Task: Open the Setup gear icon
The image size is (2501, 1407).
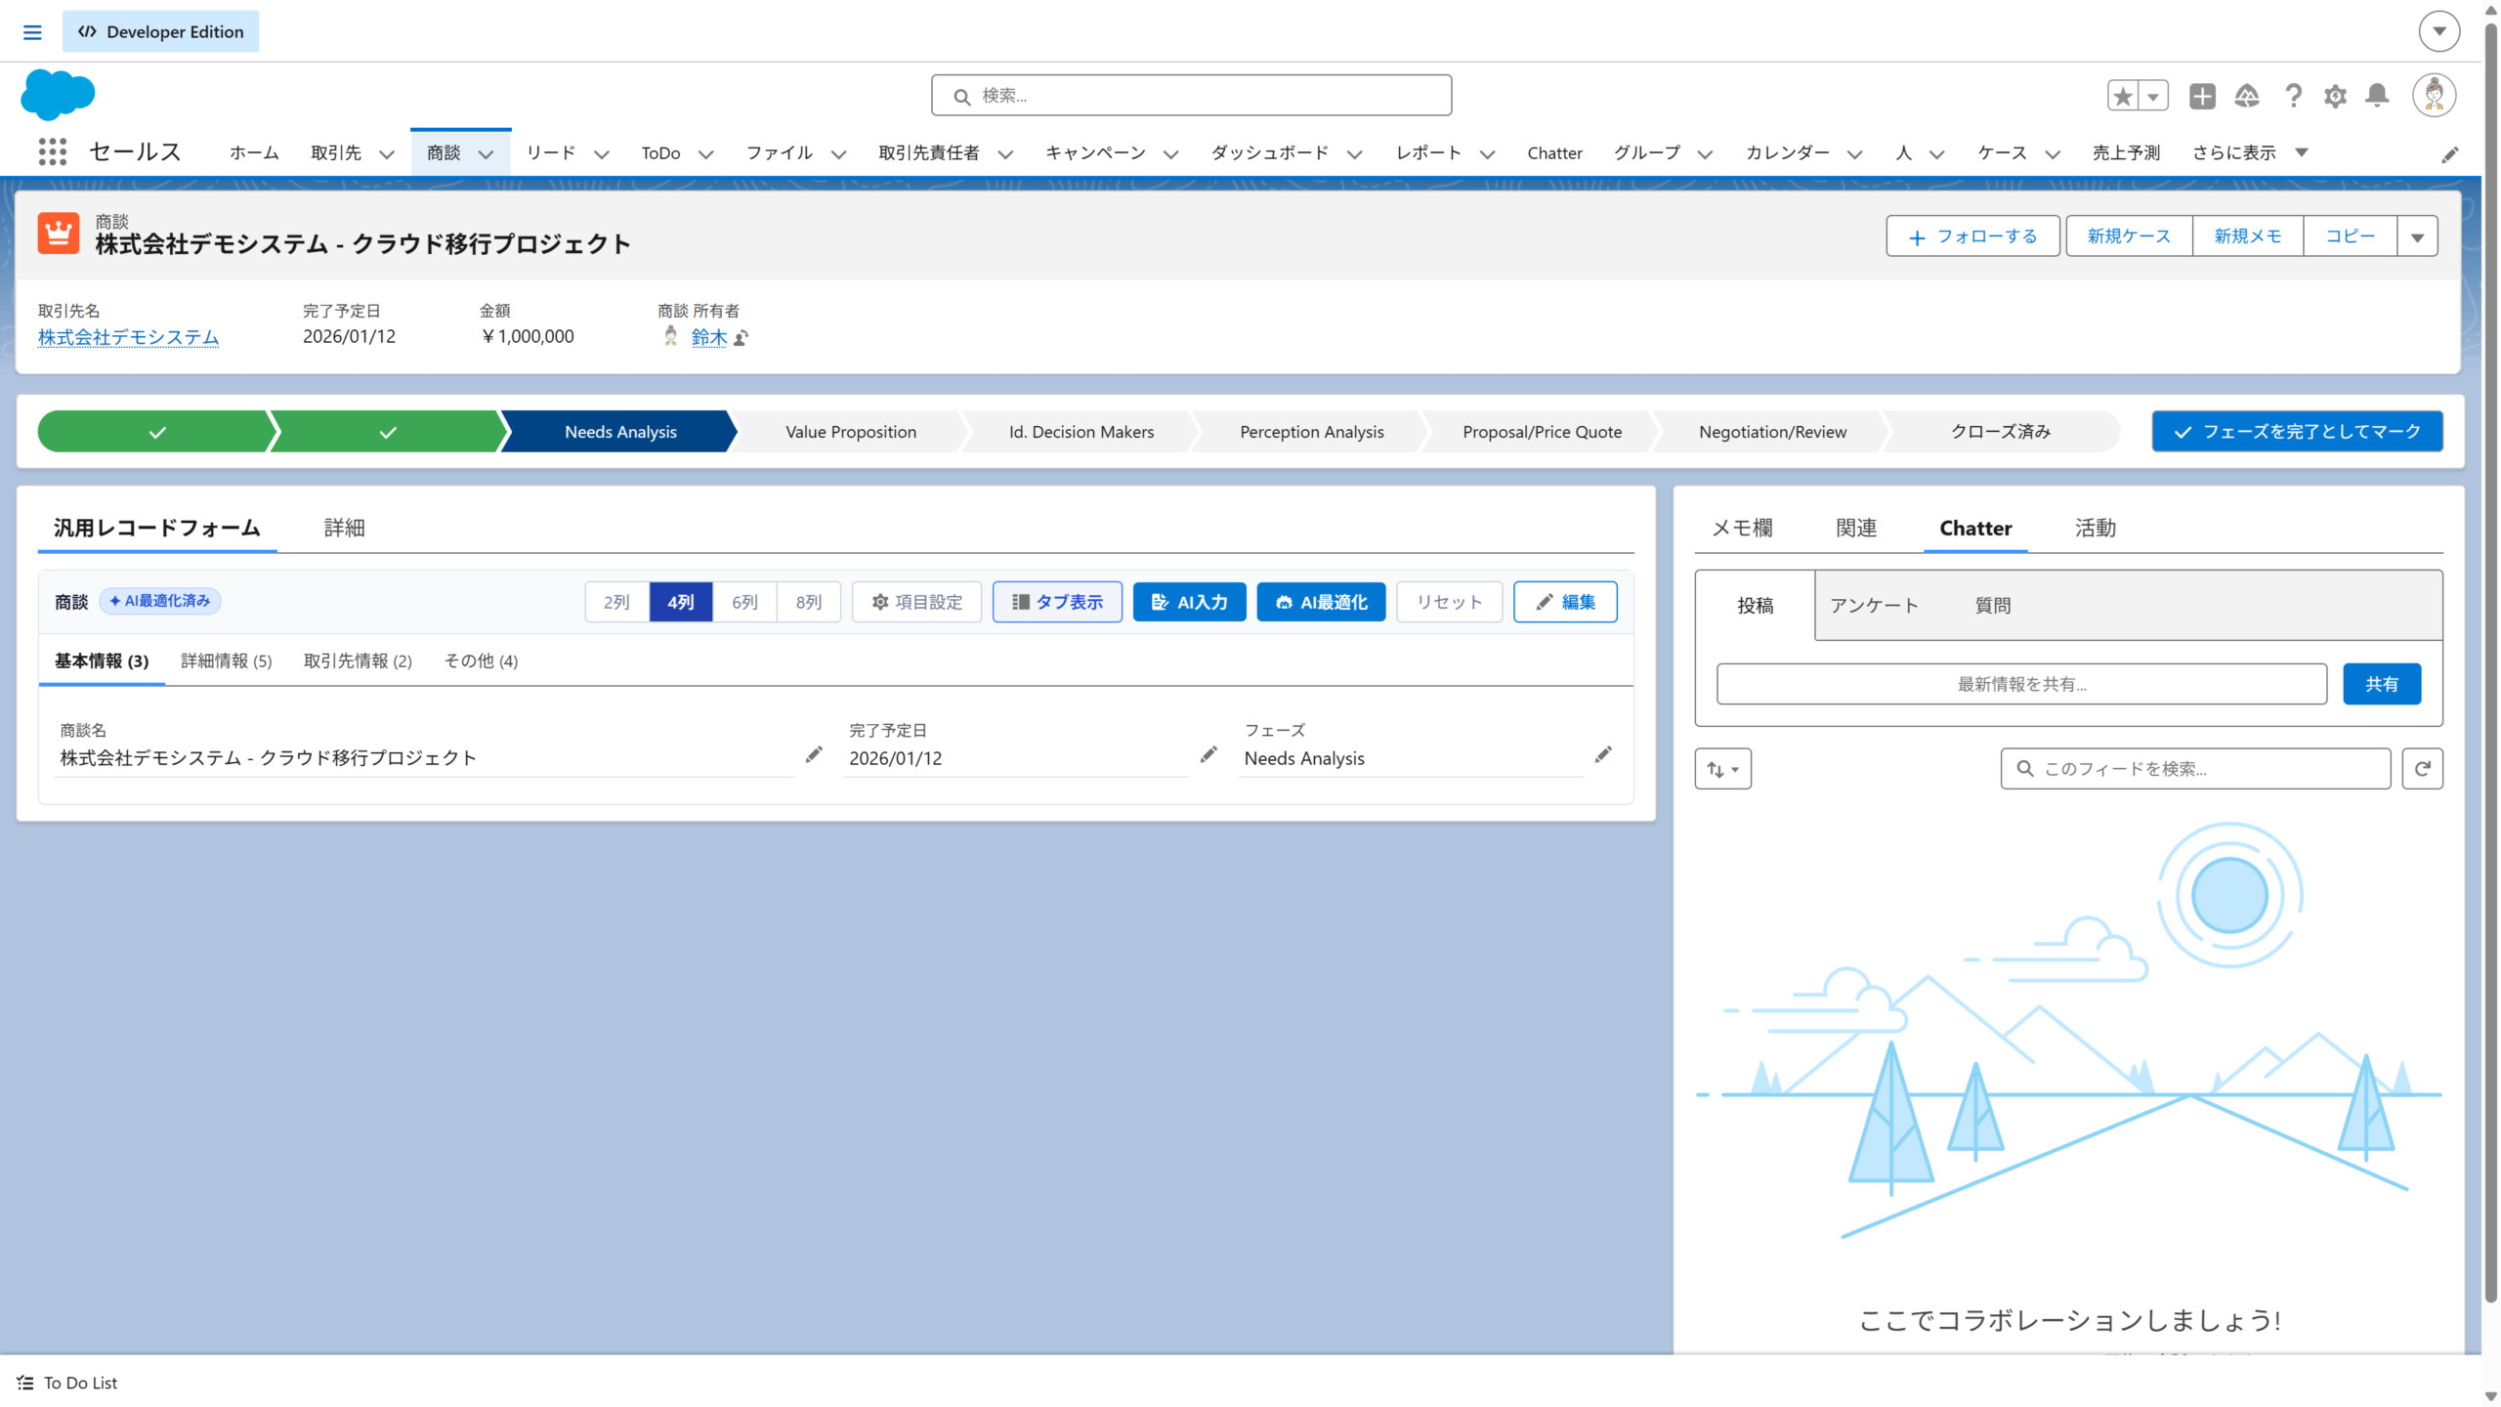Action: (2335, 96)
